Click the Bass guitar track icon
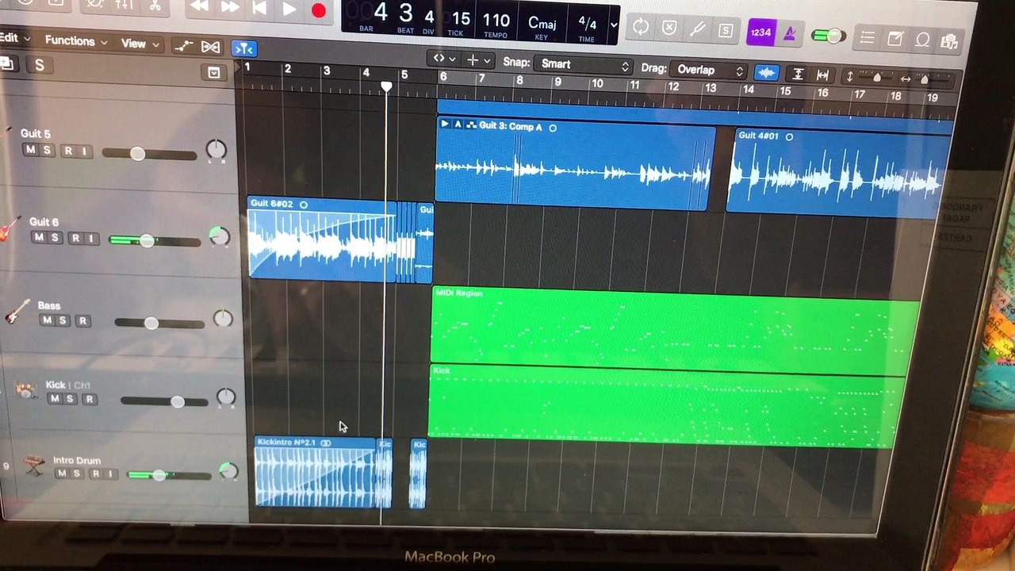This screenshot has height=571, width=1015. (17, 312)
